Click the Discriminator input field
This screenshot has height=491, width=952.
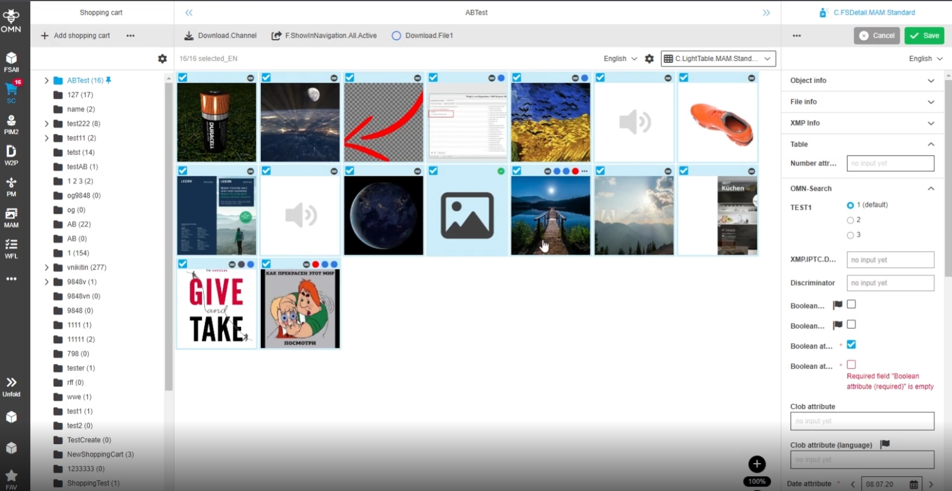pyautogui.click(x=890, y=283)
